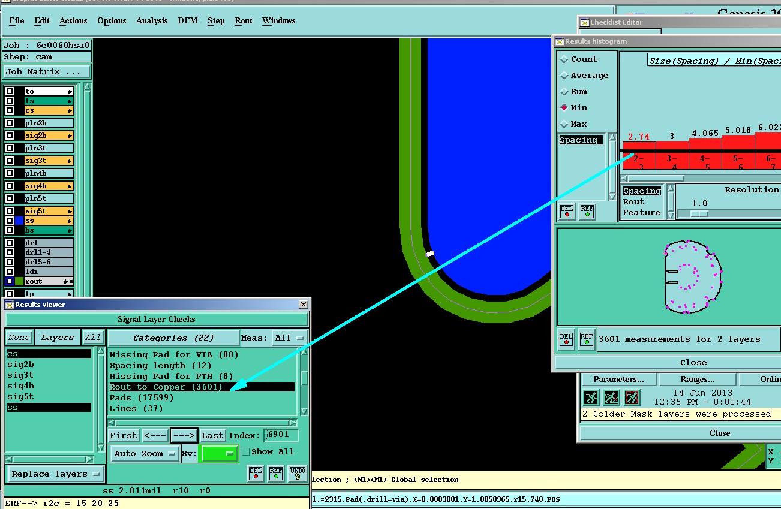This screenshot has width=781, height=509.
Task: Toggle the cs layer display checkbox
Action: [x=10, y=110]
